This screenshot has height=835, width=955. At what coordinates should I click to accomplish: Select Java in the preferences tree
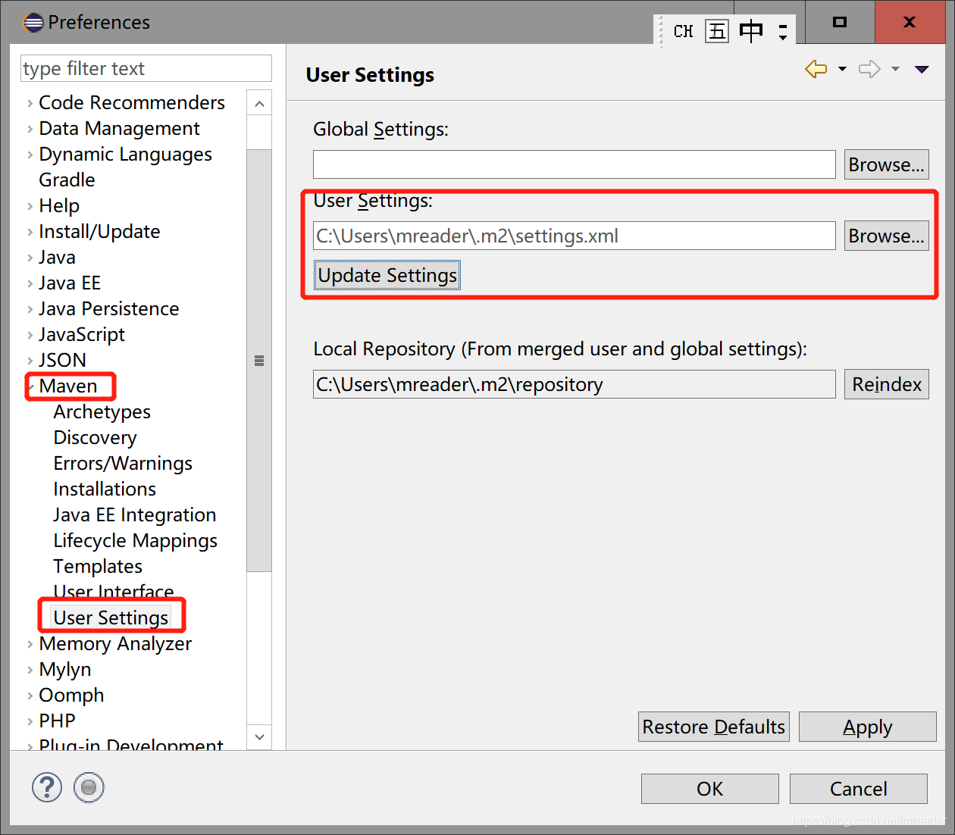click(57, 257)
